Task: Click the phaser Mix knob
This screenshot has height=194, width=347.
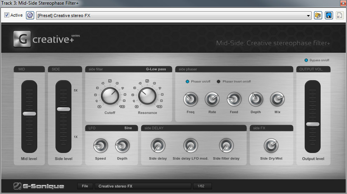Action: 277,99
